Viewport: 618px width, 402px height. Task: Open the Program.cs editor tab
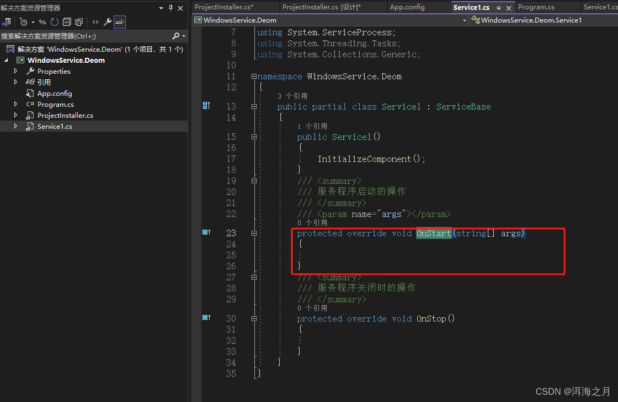click(x=536, y=7)
